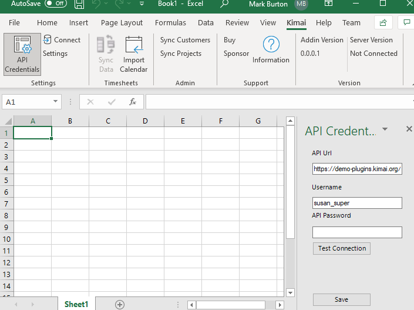Expand dropdown next to Undo
The image size is (414, 310).
[106, 4]
